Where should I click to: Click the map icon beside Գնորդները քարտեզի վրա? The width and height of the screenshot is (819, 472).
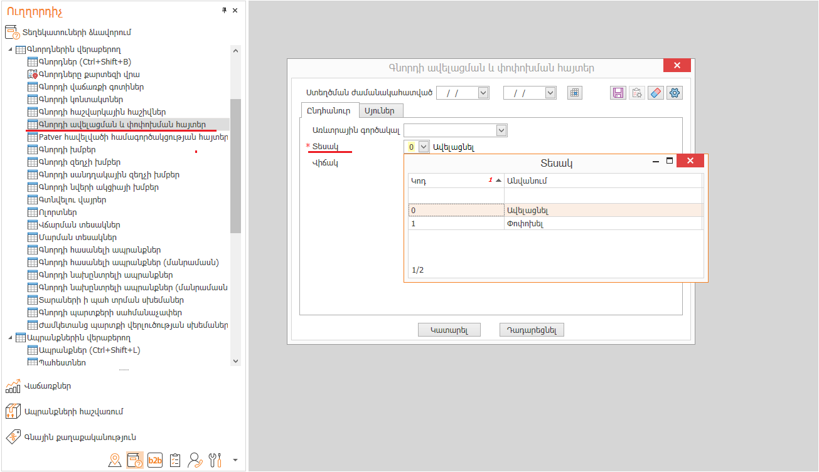33,75
